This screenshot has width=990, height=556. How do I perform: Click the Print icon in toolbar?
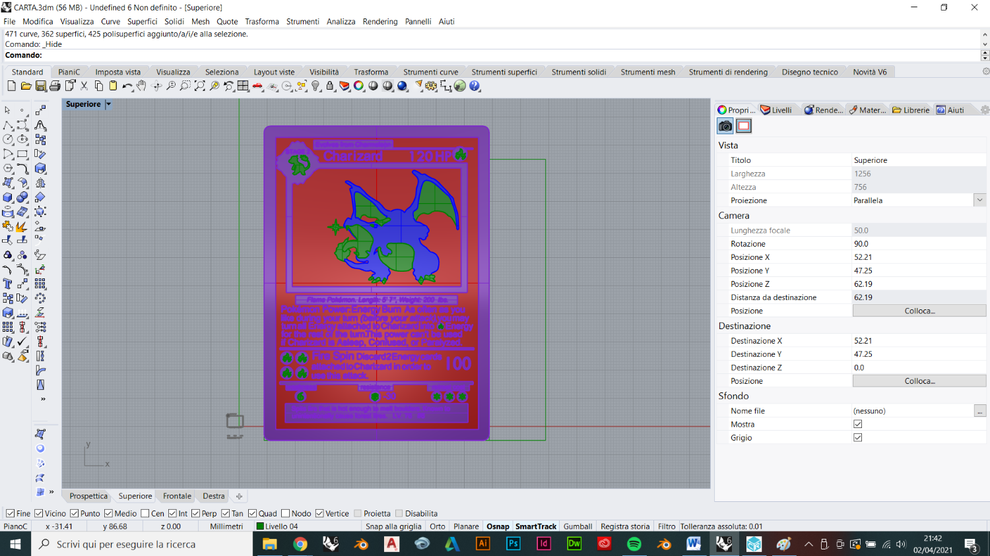click(55, 86)
